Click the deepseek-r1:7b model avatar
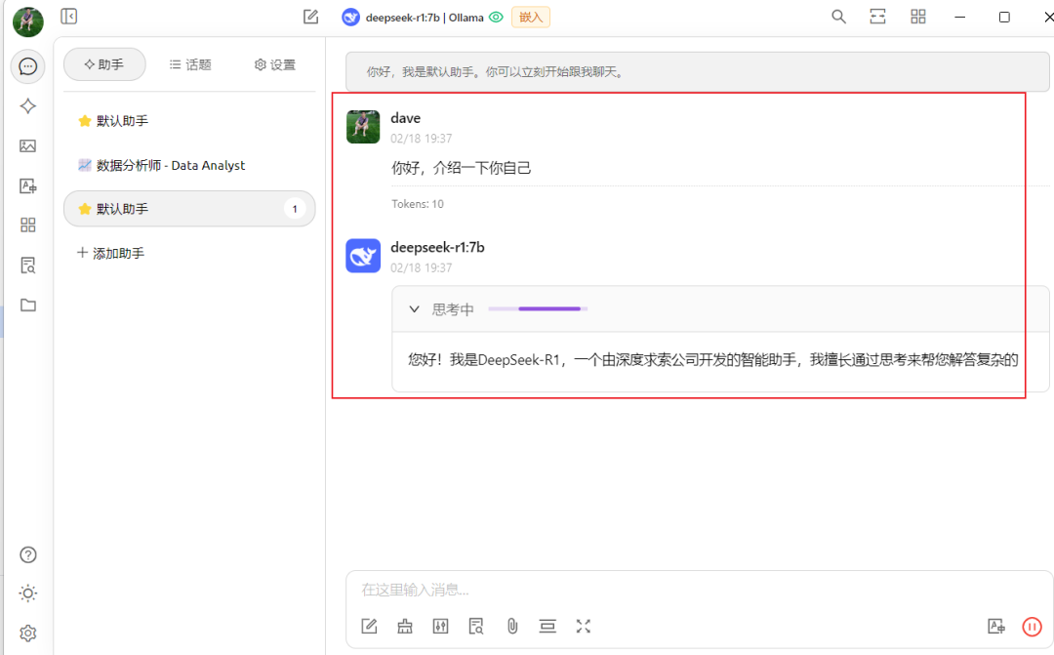This screenshot has height=655, width=1054. coord(363,256)
